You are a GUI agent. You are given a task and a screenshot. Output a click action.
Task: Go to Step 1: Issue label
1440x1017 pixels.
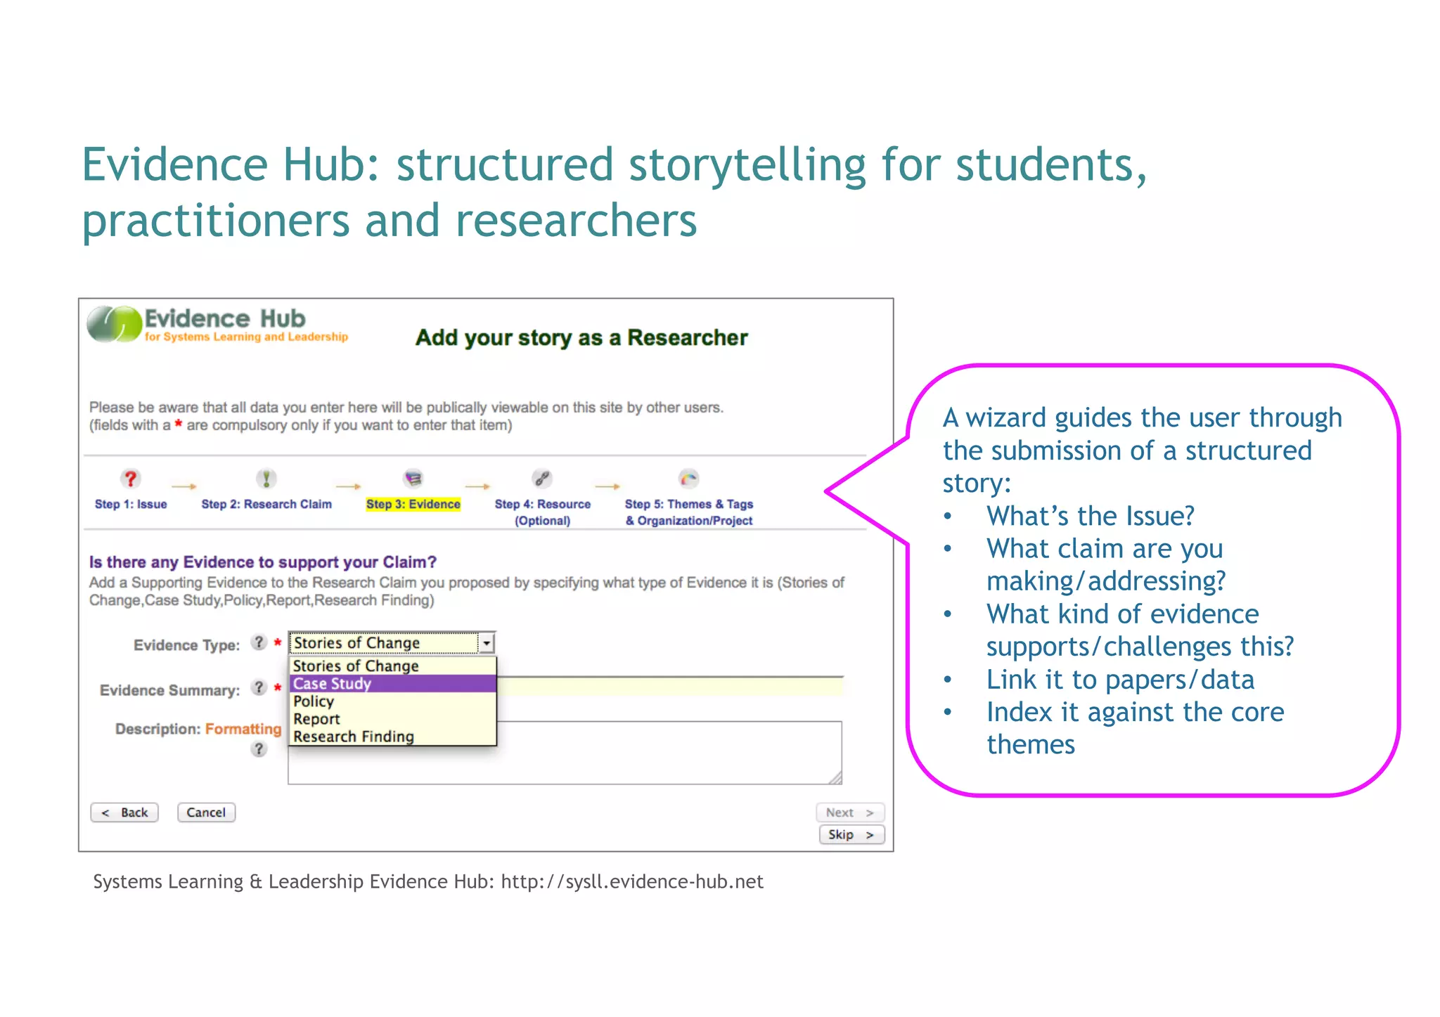[x=131, y=504]
